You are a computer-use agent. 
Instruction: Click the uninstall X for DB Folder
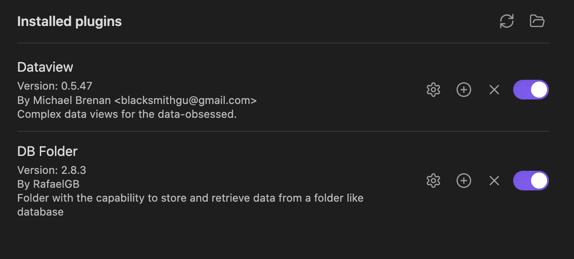point(494,181)
